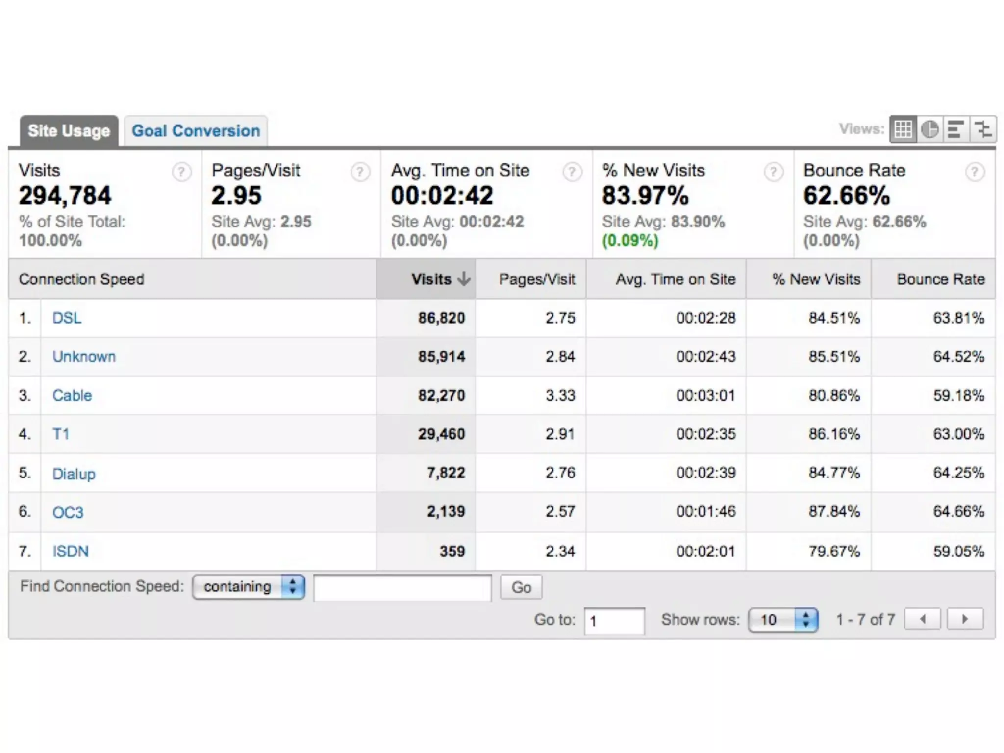Click help icon for Bounce Rate

pos(975,172)
